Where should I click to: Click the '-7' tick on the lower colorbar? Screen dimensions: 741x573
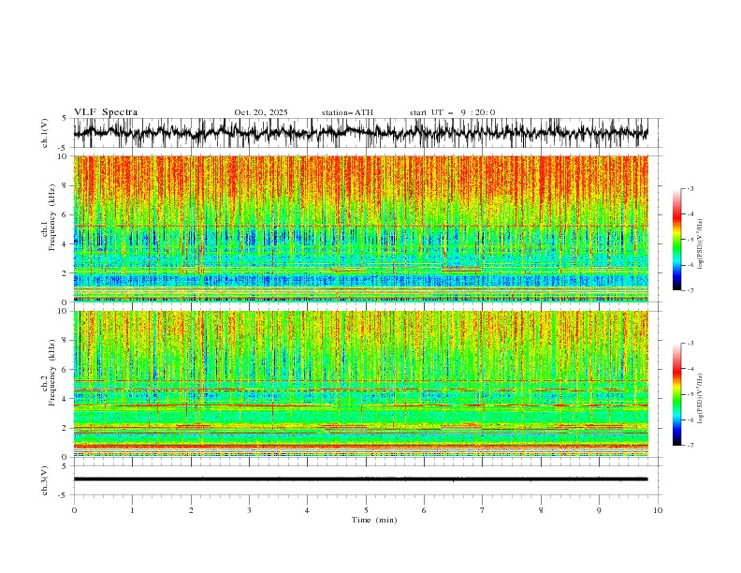[x=690, y=446]
